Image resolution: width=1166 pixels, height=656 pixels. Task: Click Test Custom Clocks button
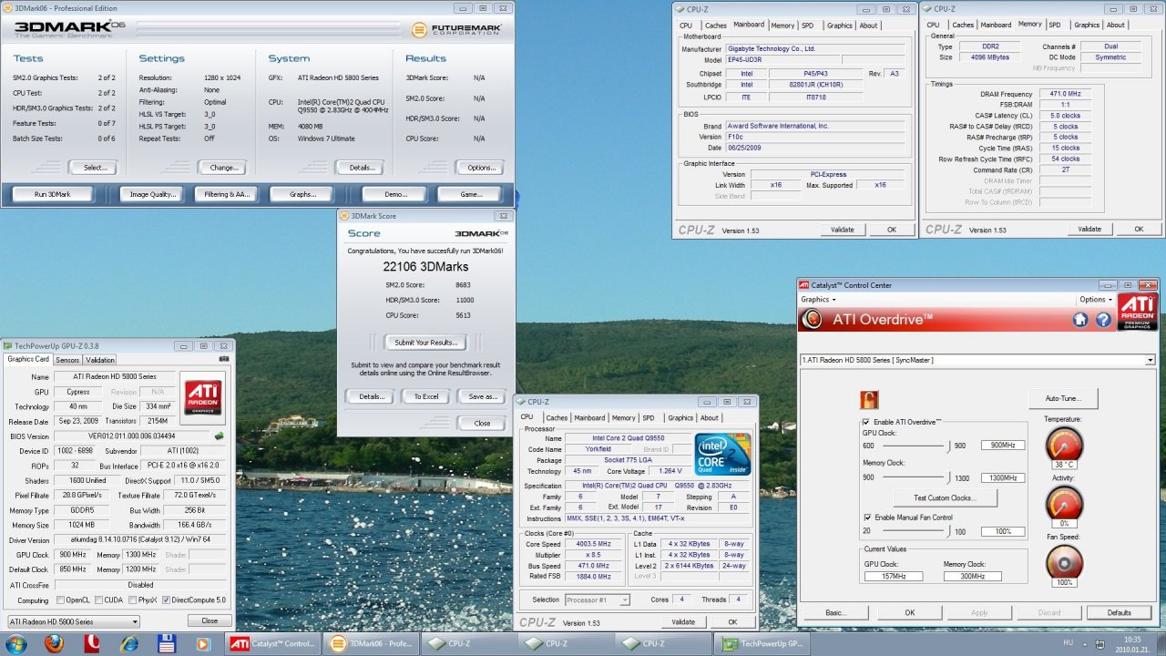click(944, 498)
